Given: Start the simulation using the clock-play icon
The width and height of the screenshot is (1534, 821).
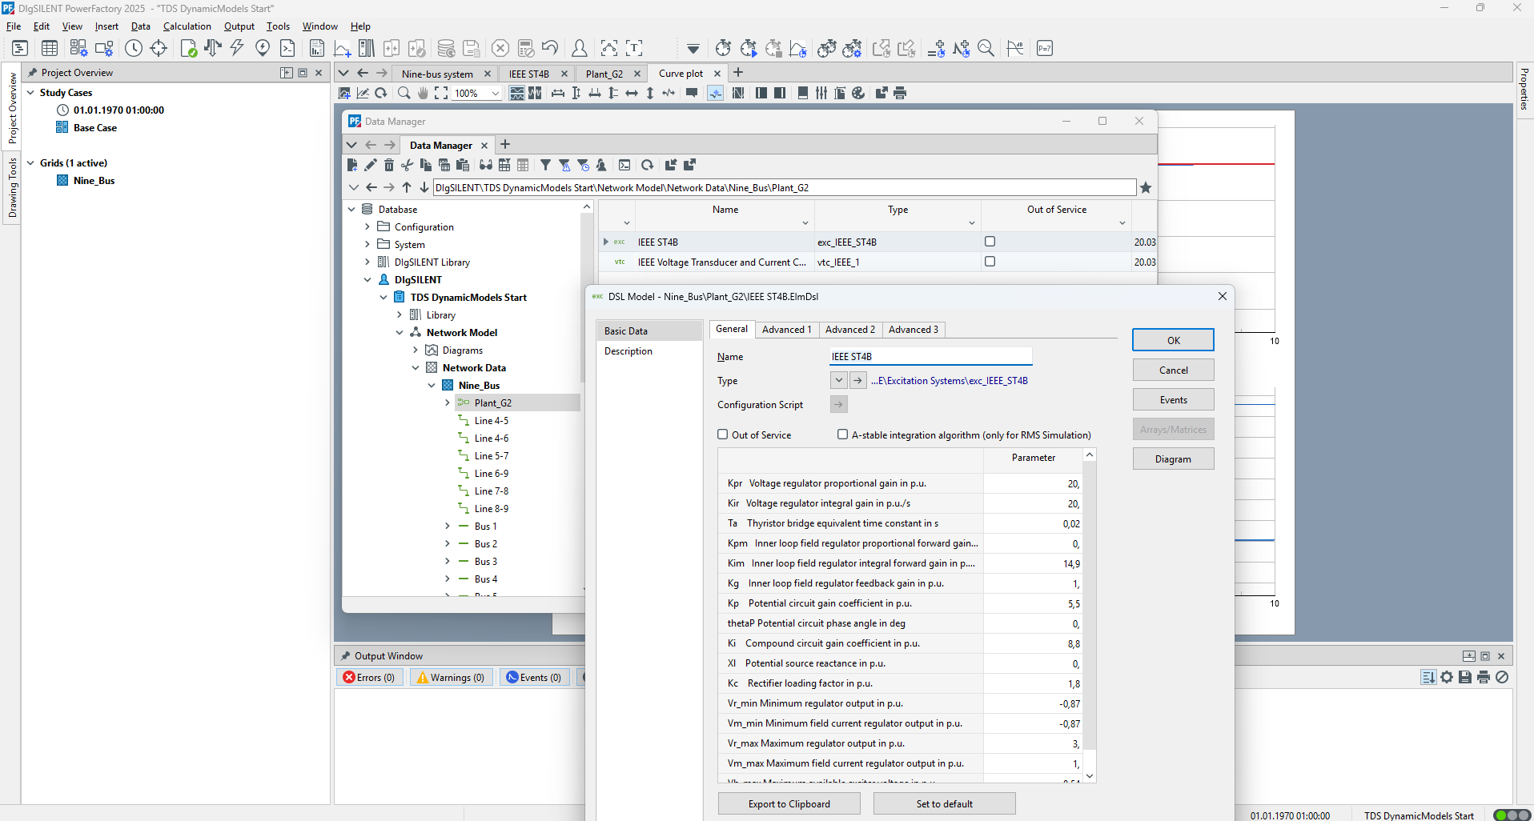Looking at the screenshot, I should tap(749, 48).
